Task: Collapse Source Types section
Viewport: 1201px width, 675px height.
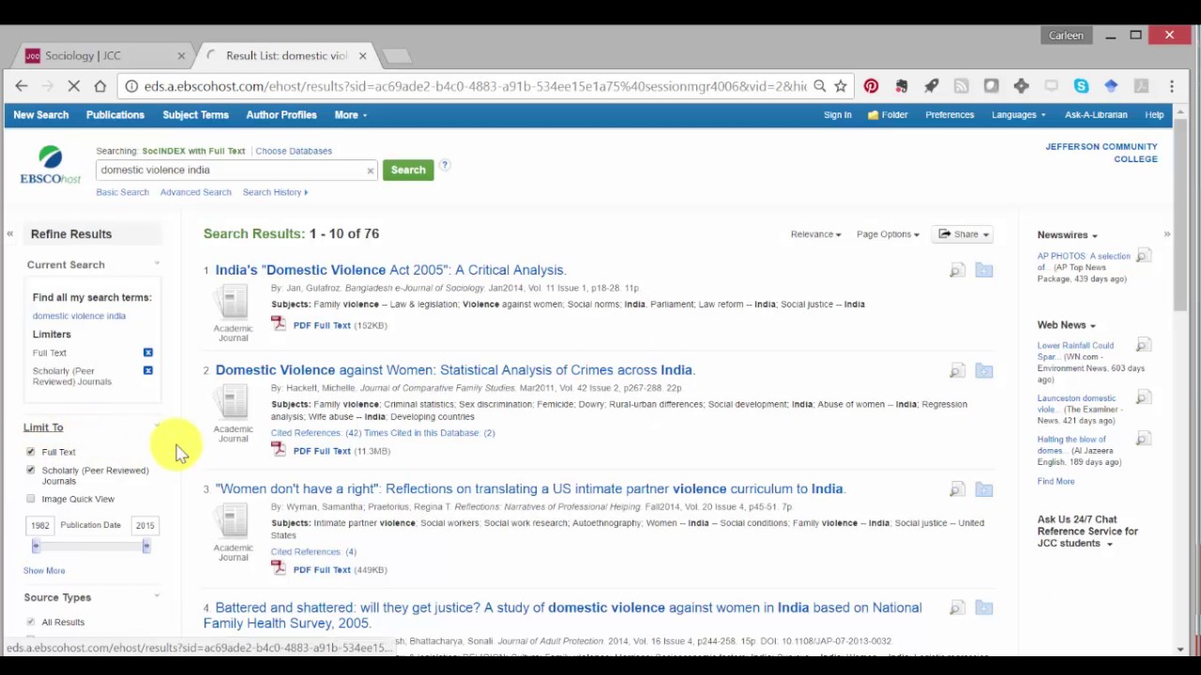Action: coord(157,596)
